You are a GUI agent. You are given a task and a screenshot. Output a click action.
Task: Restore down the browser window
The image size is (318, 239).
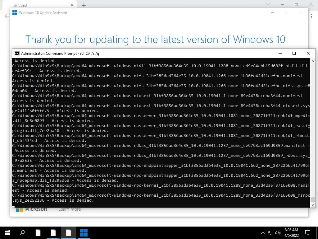click(x=297, y=4)
